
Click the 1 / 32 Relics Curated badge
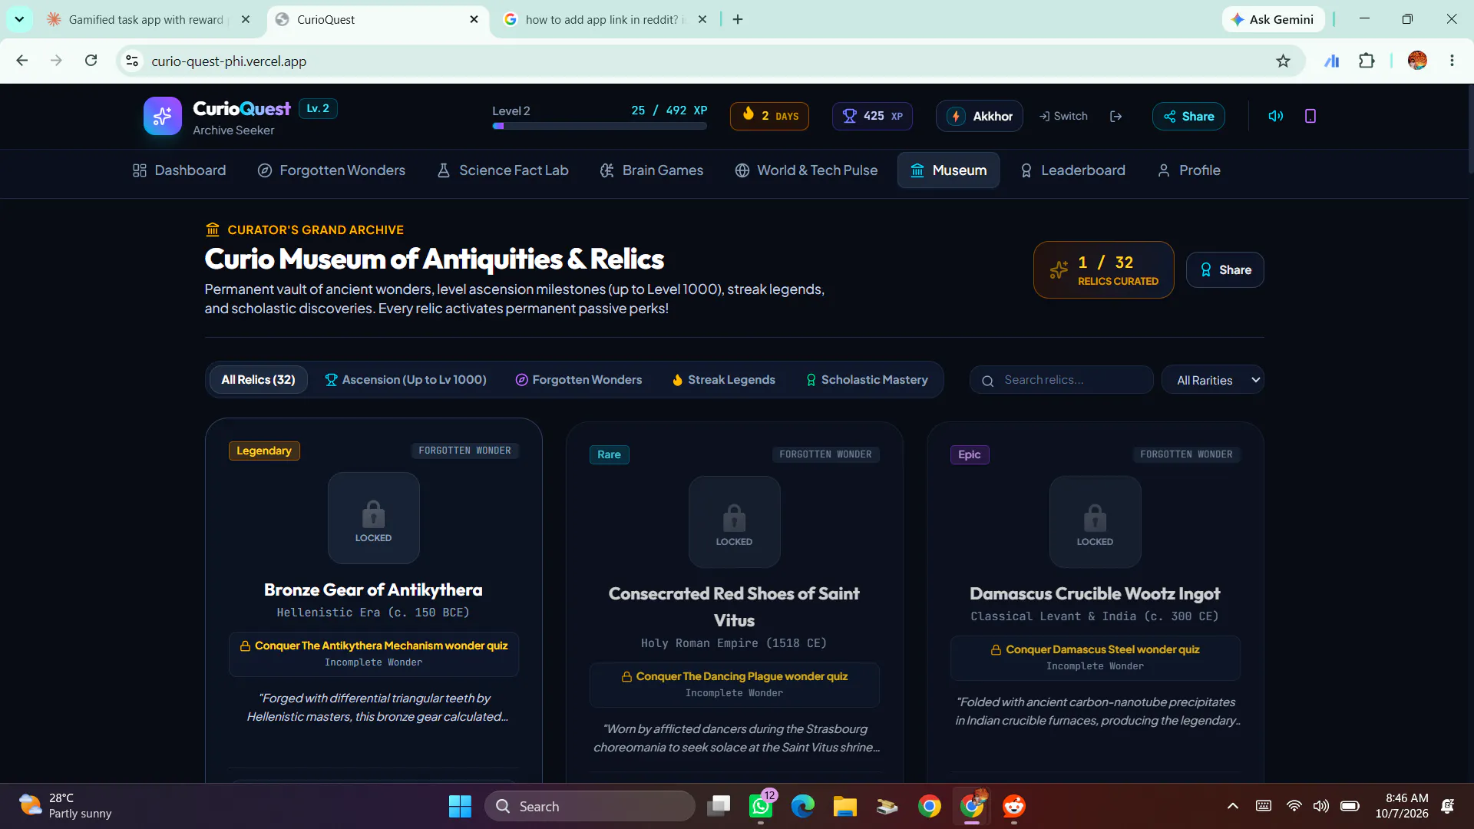[1104, 270]
